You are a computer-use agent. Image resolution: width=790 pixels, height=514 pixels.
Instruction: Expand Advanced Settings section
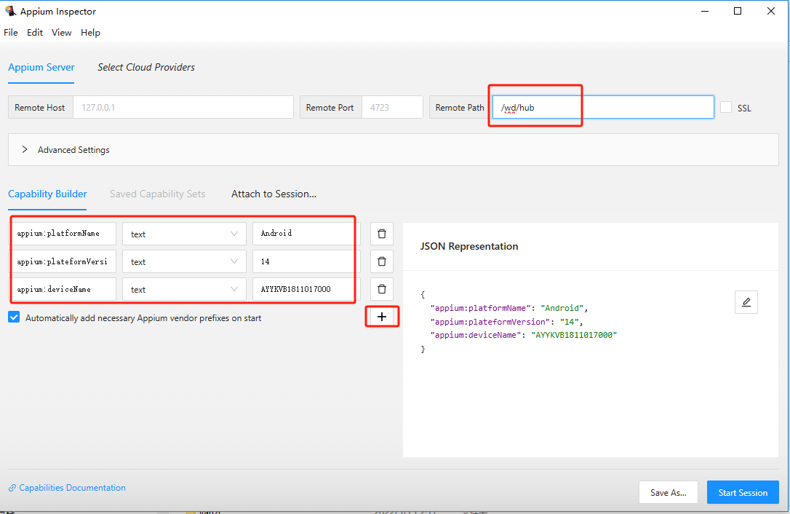[394, 150]
